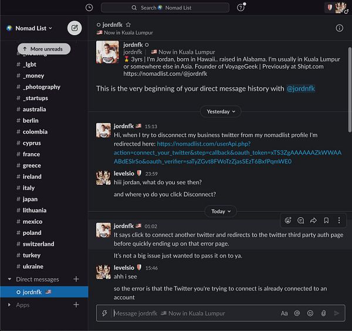Reply in thread to hovered message
This screenshot has width=352, height=331.
(300, 221)
